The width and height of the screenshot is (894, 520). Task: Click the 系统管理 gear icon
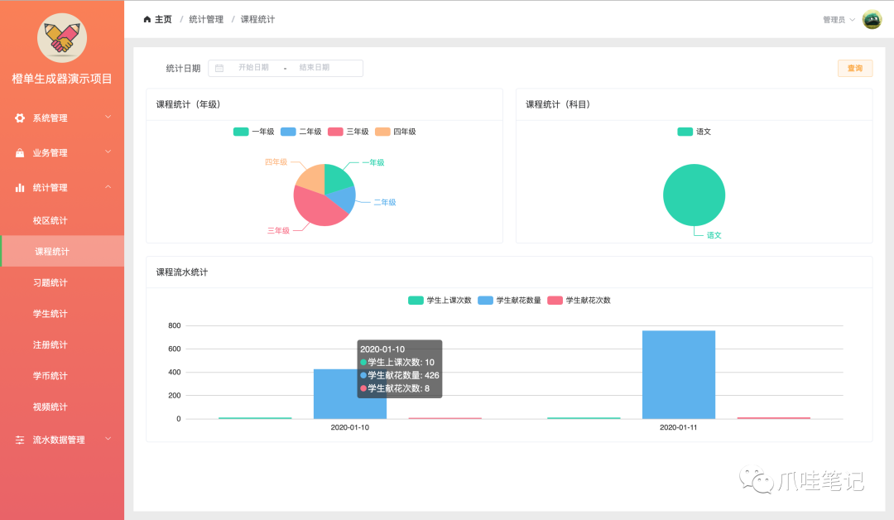click(20, 118)
